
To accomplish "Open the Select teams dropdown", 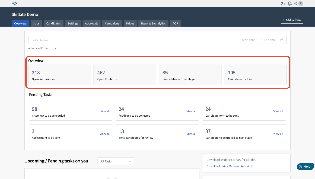I will click(x=54, y=40).
